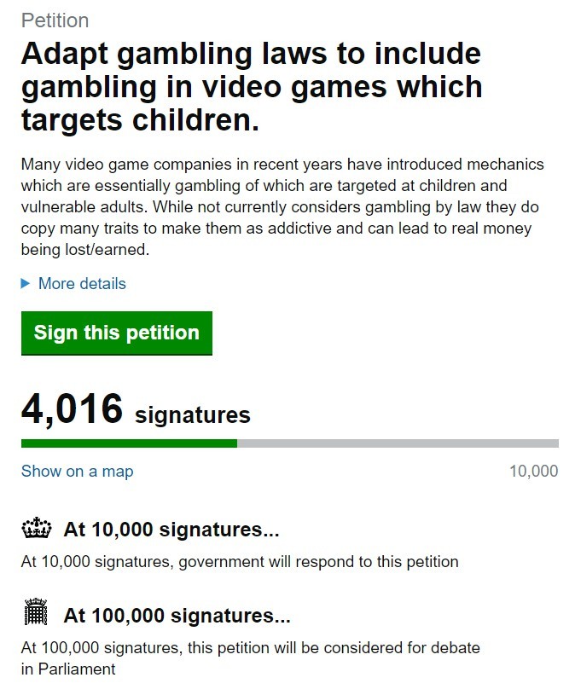Click the word signatures next to the count
The width and height of the screenshot is (575, 695).
(x=193, y=415)
